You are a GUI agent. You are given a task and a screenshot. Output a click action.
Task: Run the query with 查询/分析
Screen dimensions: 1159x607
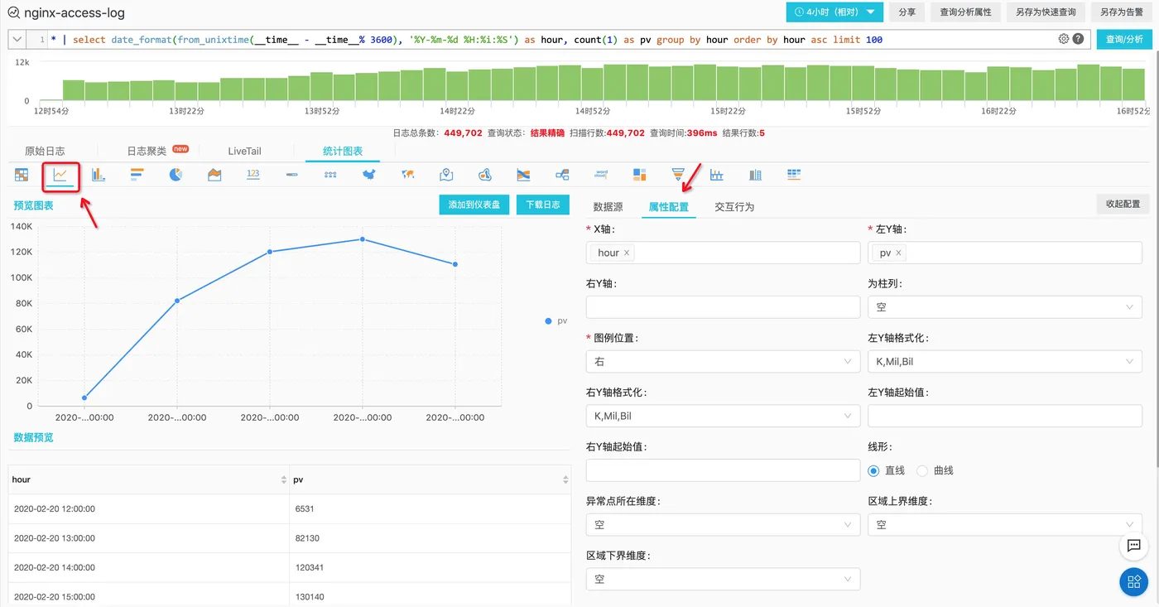[1124, 39]
